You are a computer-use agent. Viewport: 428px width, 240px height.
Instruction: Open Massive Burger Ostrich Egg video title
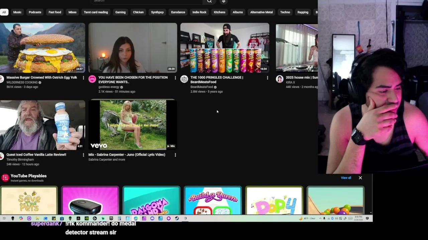pos(42,77)
